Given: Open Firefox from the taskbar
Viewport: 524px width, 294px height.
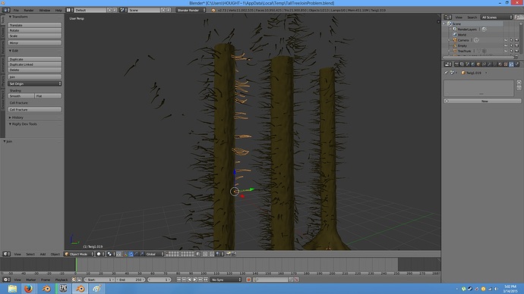Looking at the screenshot, I should point(28,289).
